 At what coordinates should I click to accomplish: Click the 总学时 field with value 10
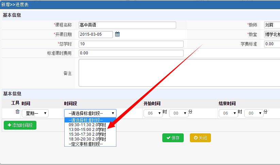[131, 44]
